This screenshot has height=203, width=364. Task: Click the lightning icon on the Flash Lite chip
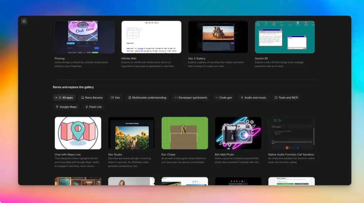(86, 107)
